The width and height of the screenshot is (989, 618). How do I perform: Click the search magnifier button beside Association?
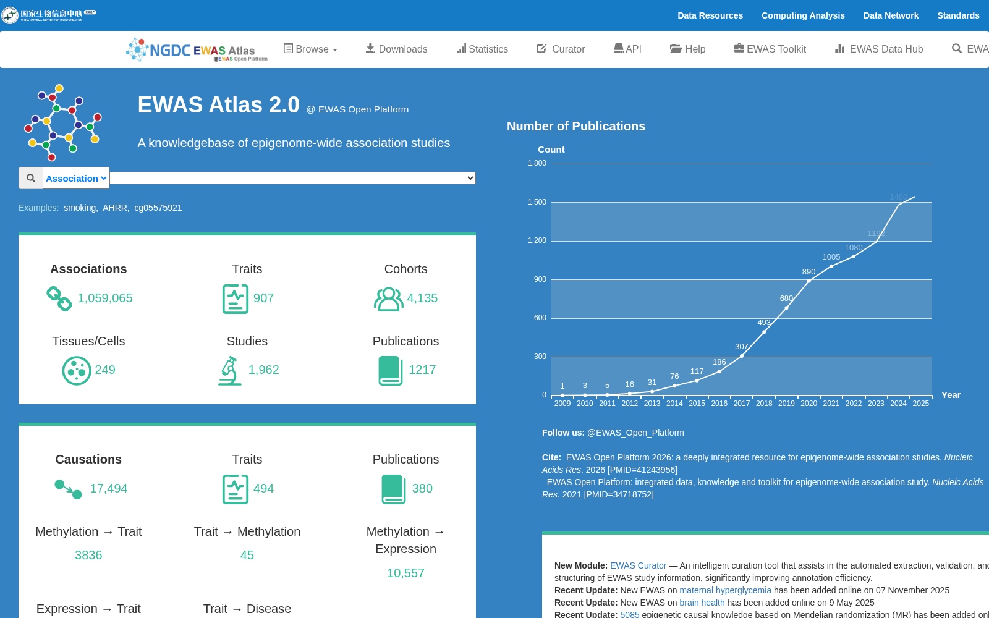(x=31, y=178)
